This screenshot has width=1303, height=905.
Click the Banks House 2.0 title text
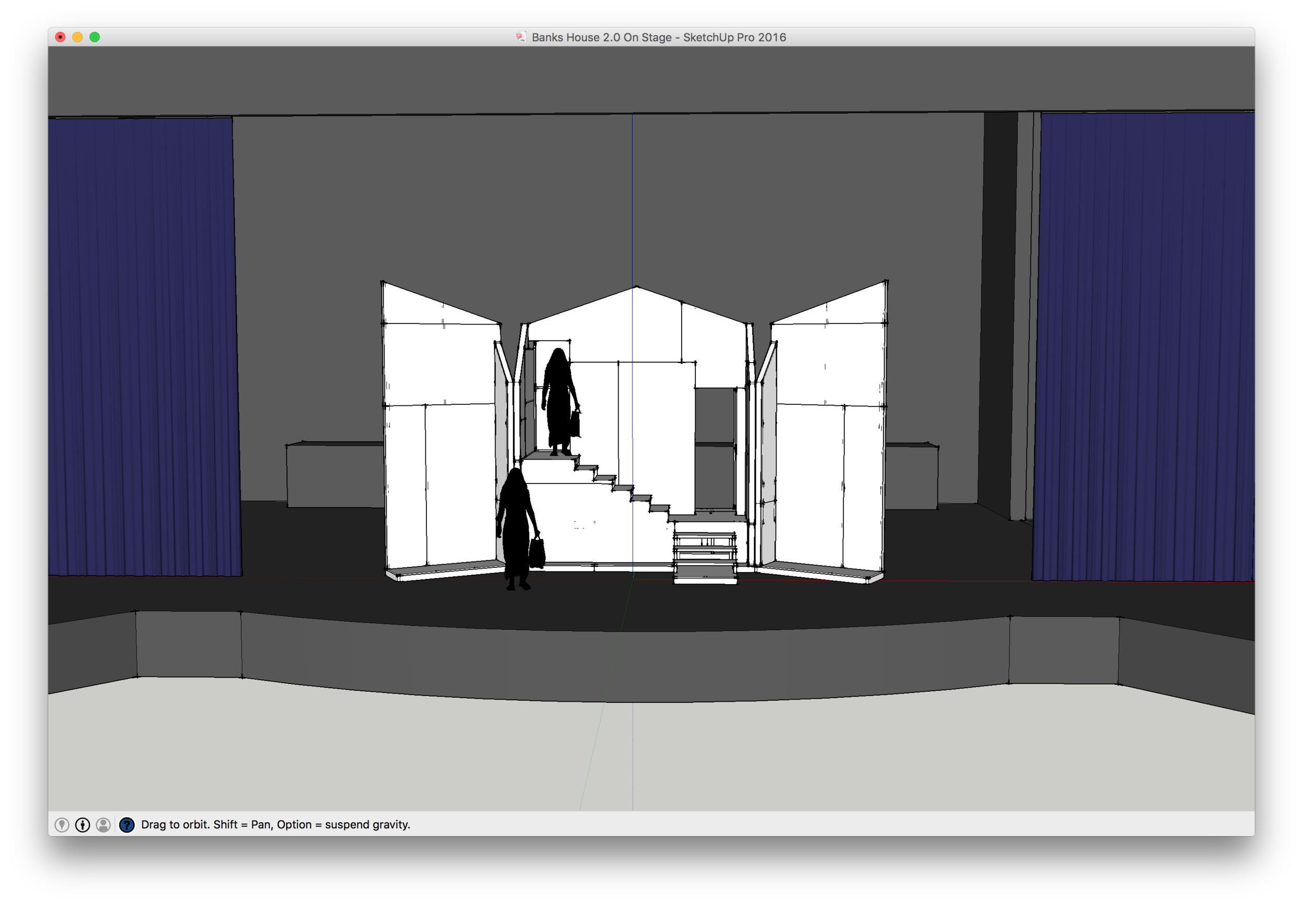click(658, 38)
